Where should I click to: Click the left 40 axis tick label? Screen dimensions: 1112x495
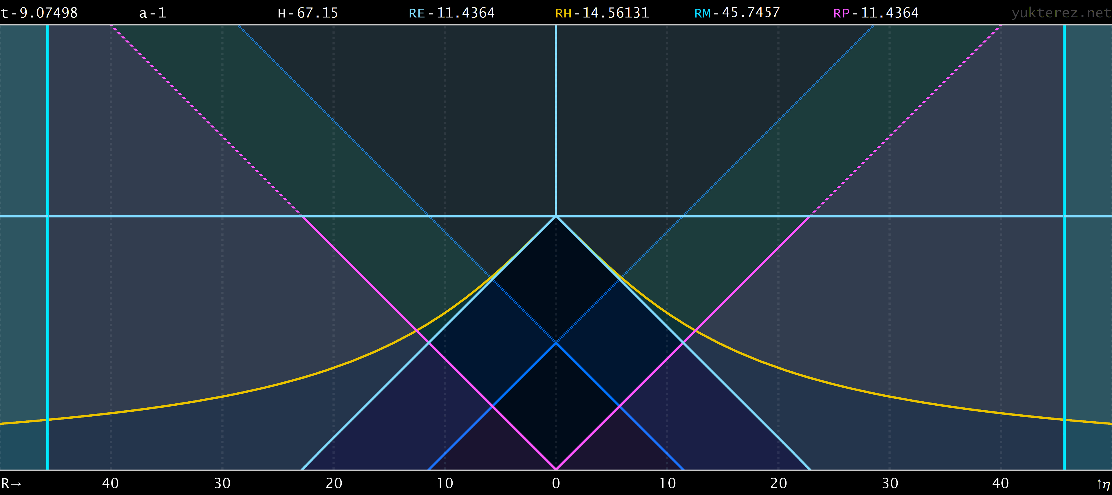(111, 483)
